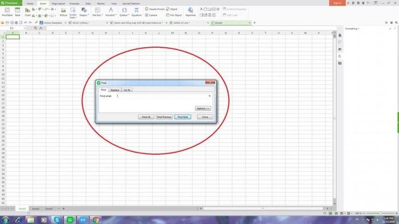The image size is (399, 224).
Task: Insert a Picture from the ribbon
Action: click(x=63, y=12)
